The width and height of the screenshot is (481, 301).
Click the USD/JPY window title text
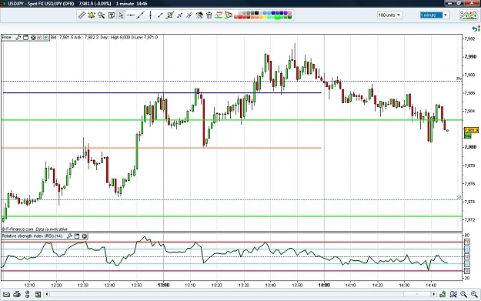click(x=41, y=4)
